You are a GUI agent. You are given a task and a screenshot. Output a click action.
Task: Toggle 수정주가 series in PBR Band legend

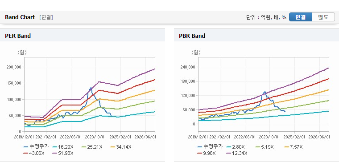[210, 147]
